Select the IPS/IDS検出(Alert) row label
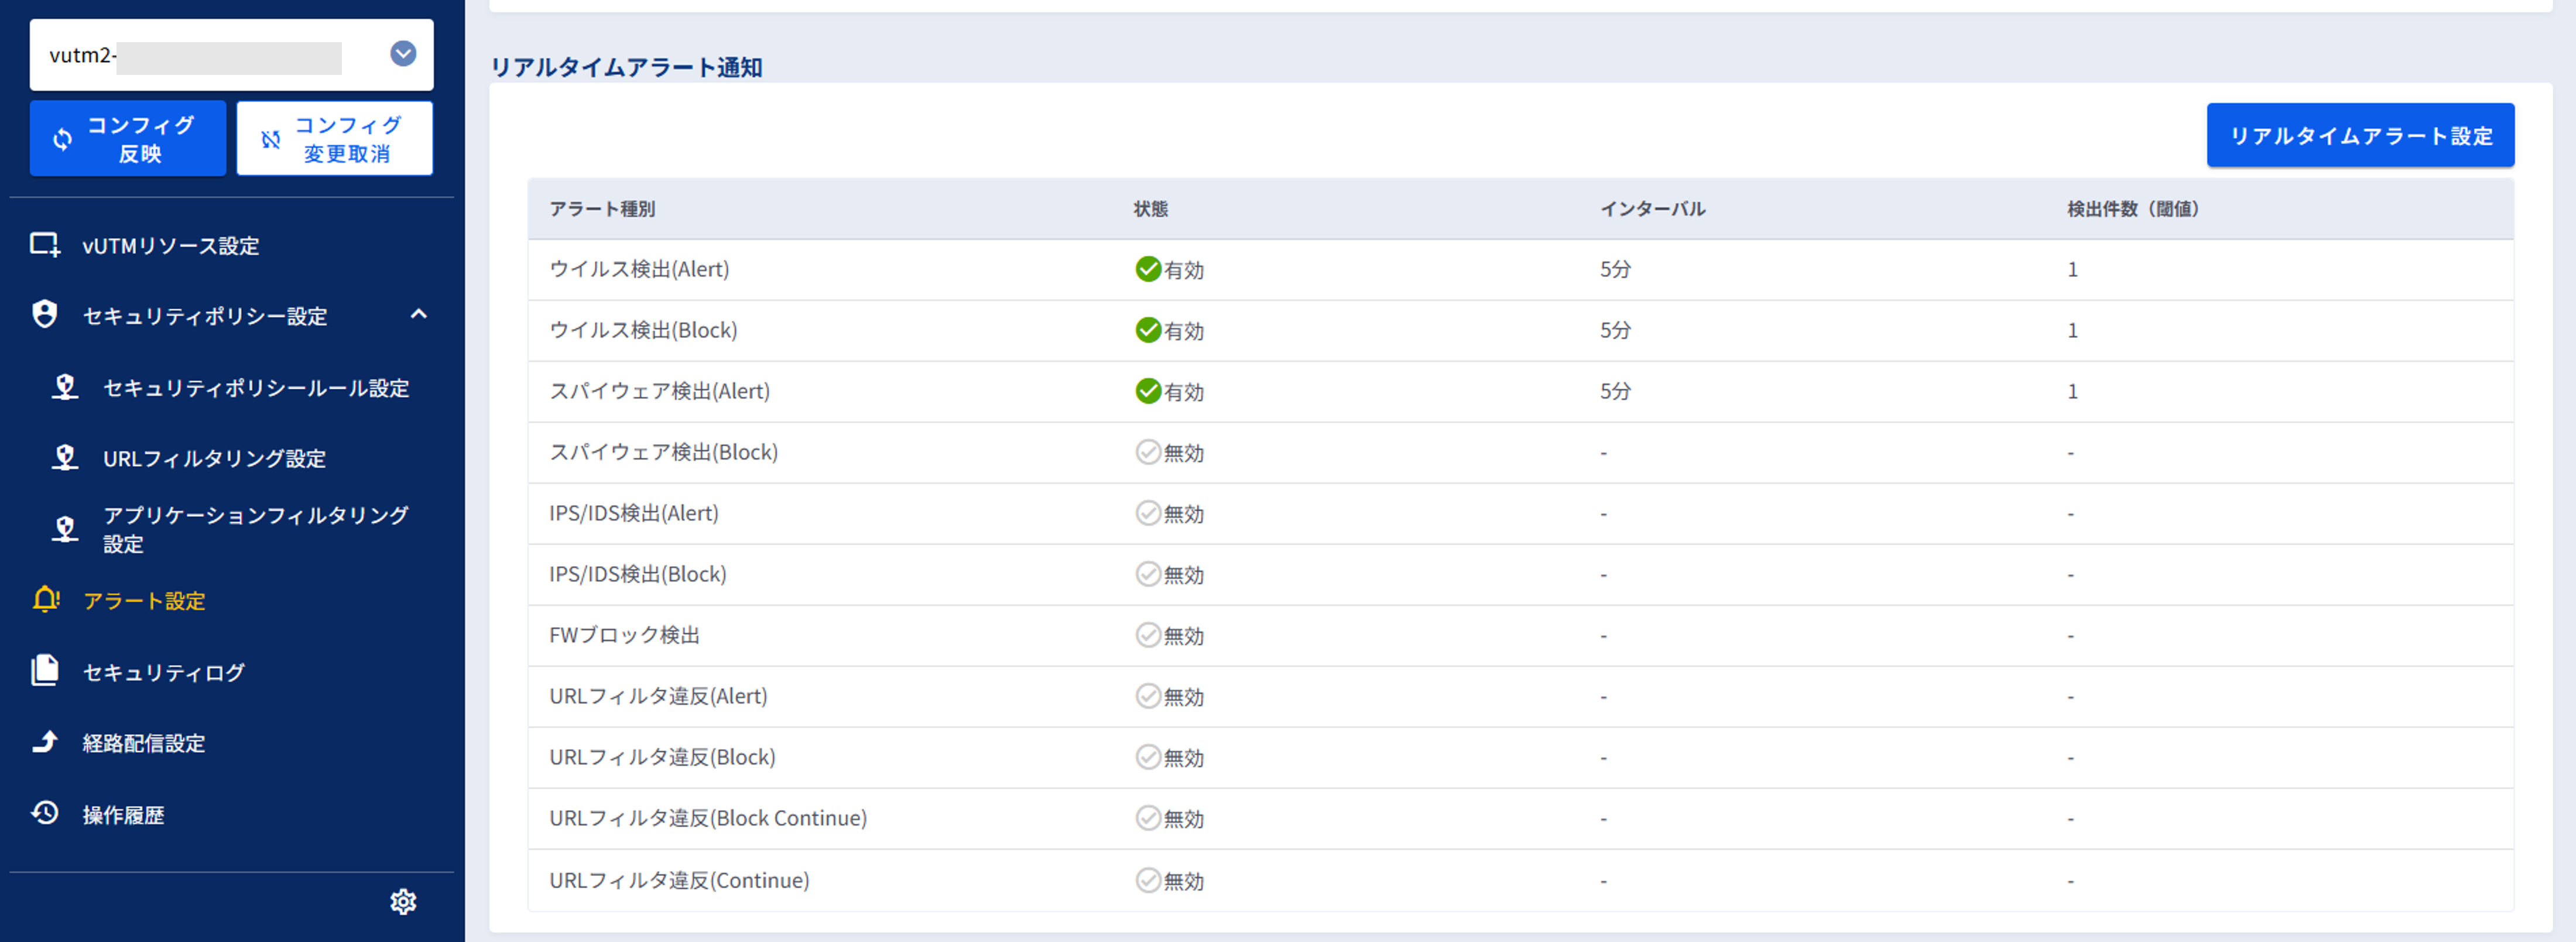The image size is (2576, 942). pyautogui.click(x=634, y=513)
